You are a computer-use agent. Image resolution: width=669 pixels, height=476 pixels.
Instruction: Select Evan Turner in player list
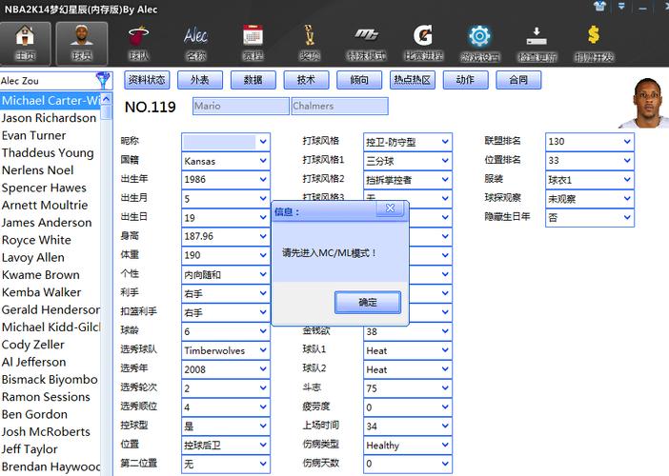point(51,135)
